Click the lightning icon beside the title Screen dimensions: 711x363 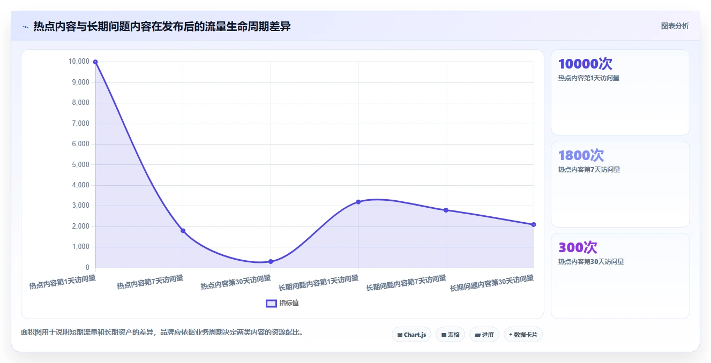pos(25,26)
